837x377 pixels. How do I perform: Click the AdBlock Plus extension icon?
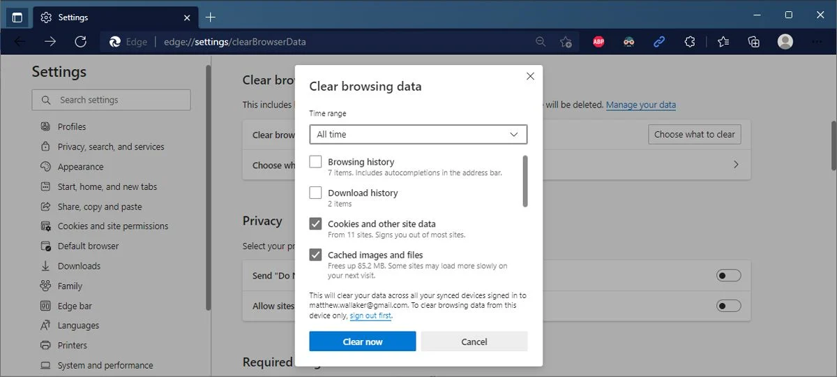(598, 42)
